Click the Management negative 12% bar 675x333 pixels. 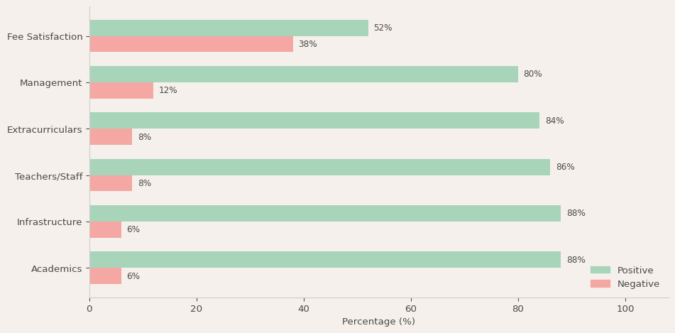[121, 91]
